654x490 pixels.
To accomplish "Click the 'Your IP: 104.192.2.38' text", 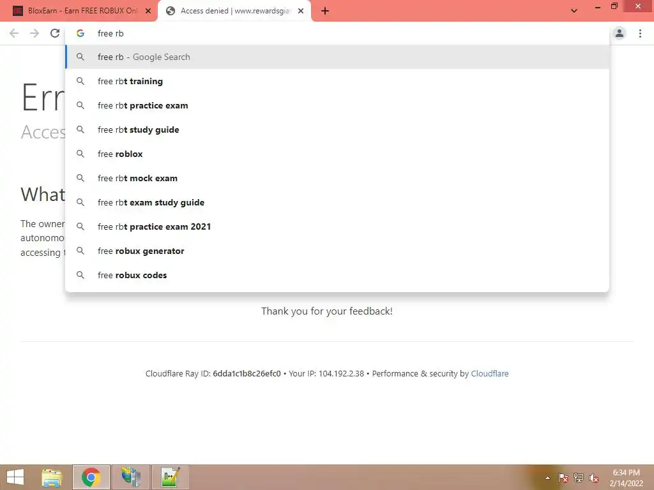I will click(326, 373).
